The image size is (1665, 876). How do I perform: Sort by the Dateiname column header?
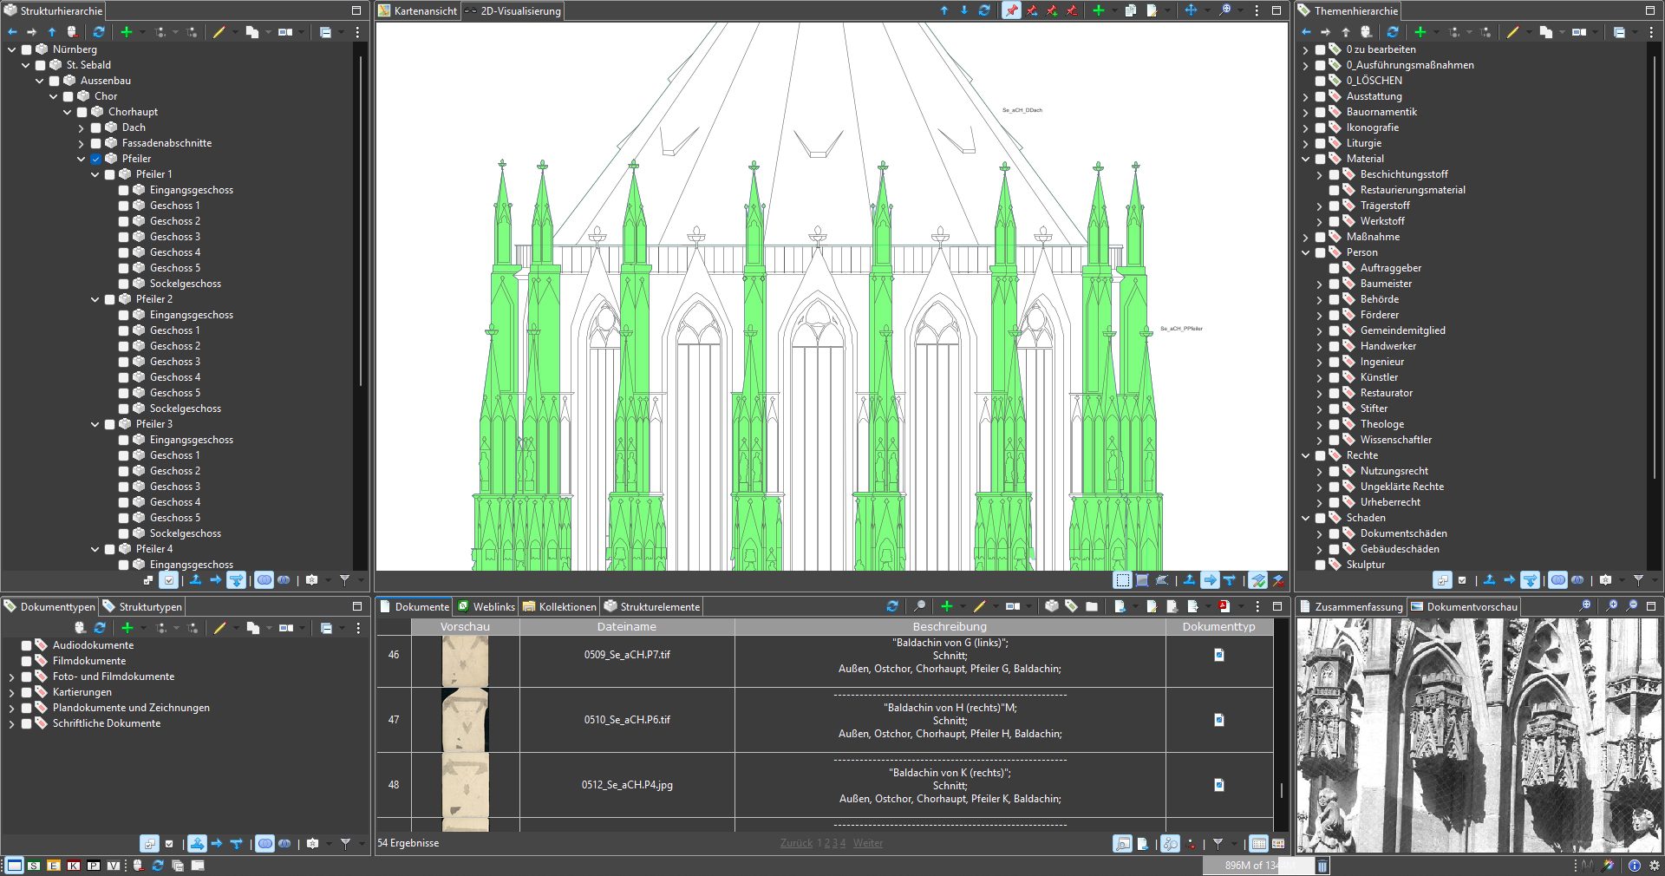click(626, 626)
